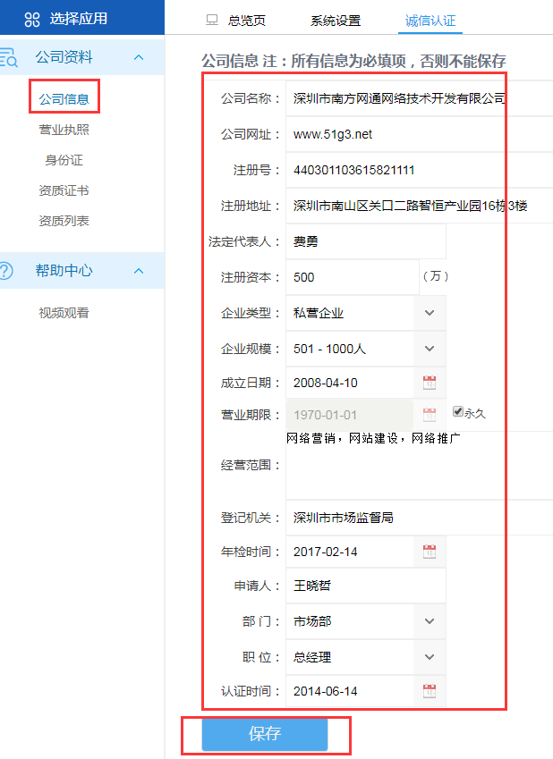The height and width of the screenshot is (759, 553).
Task: Switch to the 系统设置 tab
Action: [336, 21]
